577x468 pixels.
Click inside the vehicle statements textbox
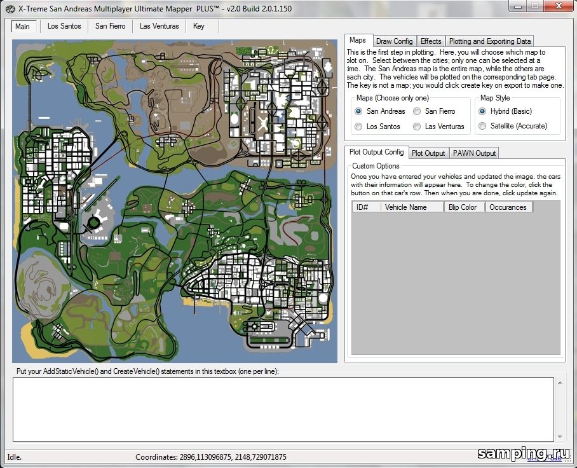coord(283,409)
